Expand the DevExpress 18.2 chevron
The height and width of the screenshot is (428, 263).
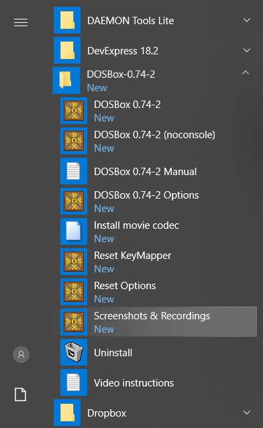[247, 50]
